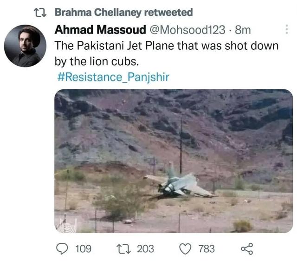Image resolution: width=297 pixels, height=261 pixels.
Task: Open the #Resistance_Panjshir hashtag link
Action: tap(113, 77)
